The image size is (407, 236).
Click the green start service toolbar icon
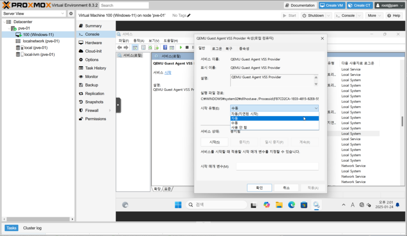click(x=181, y=47)
